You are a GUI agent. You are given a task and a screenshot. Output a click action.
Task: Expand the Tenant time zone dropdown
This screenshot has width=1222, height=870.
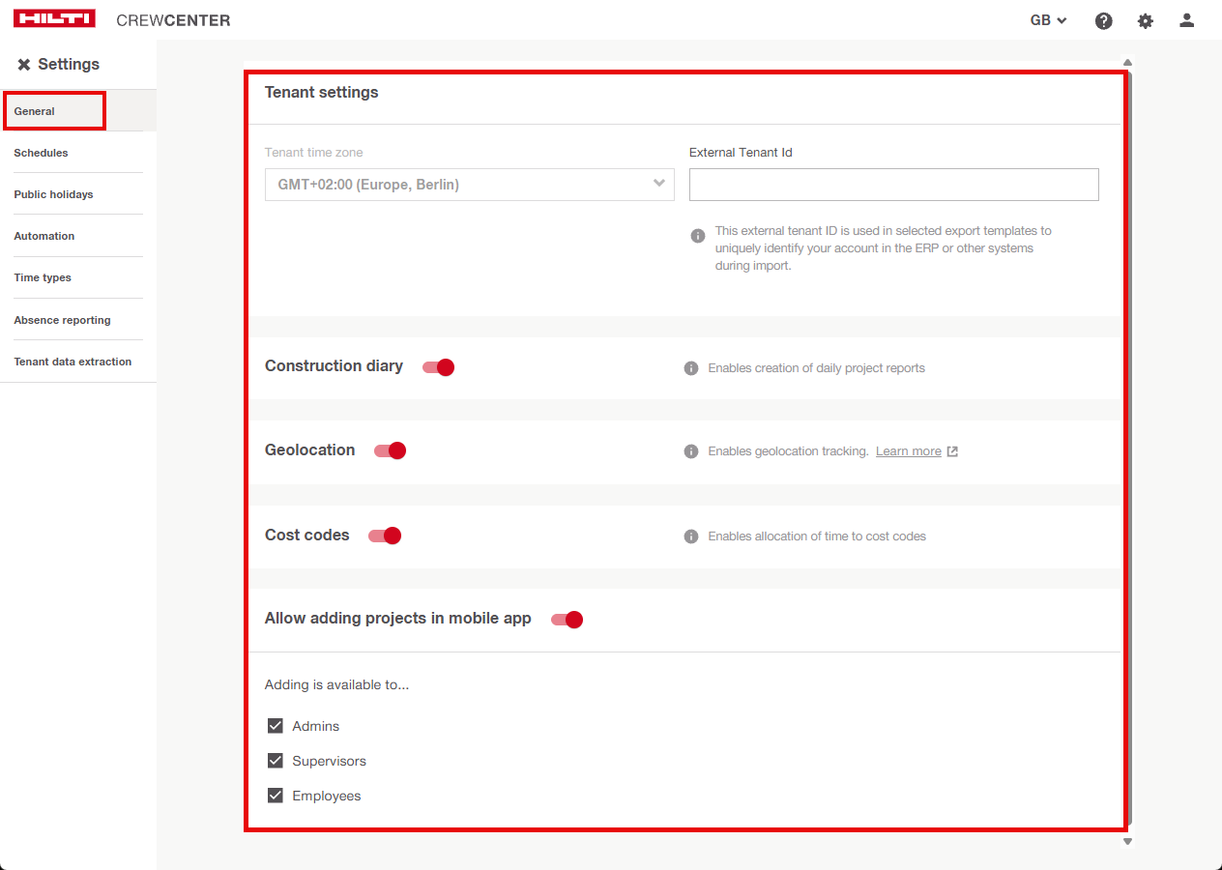[x=469, y=185]
